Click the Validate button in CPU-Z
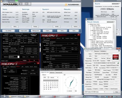The width and height of the screenshot is (122, 98). (25, 60)
